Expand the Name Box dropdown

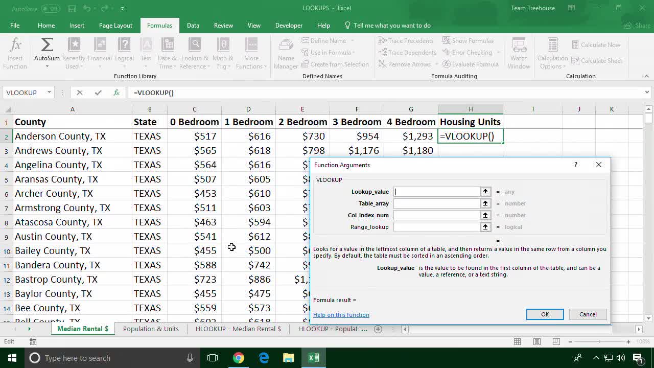click(49, 93)
